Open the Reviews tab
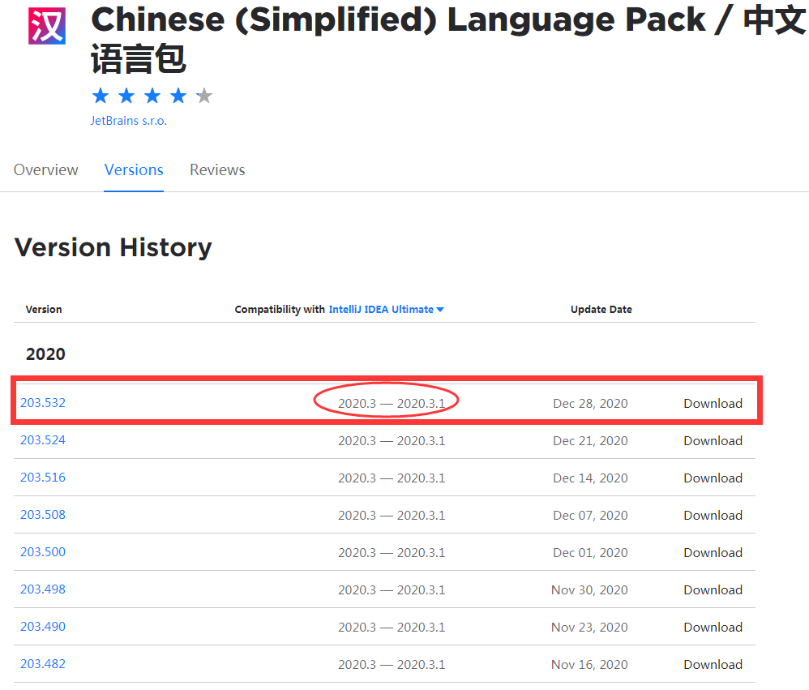809x690 pixels. point(217,169)
